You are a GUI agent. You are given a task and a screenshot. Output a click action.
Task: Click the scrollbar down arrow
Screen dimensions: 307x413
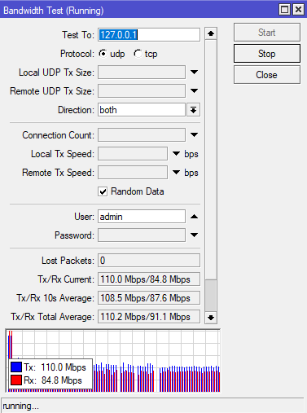point(211,317)
